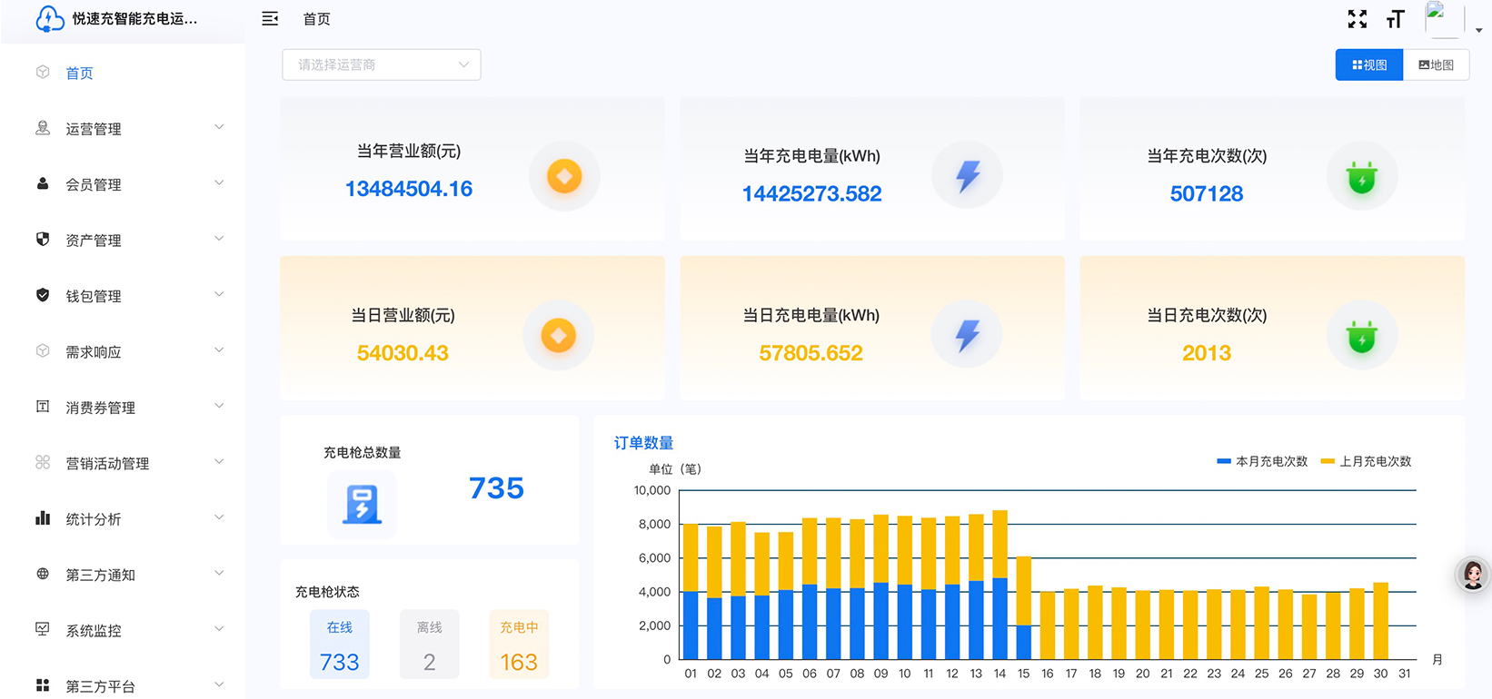This screenshot has height=699, width=1492.
Task: Click the customer service avatar icon
Action: [x=1472, y=575]
